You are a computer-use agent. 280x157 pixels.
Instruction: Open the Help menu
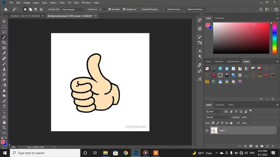click(96, 3)
